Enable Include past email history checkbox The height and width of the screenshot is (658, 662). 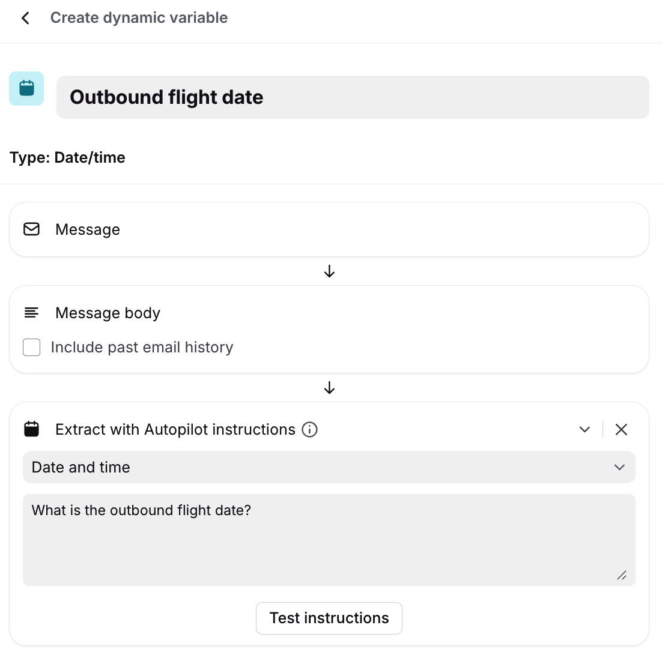(31, 347)
